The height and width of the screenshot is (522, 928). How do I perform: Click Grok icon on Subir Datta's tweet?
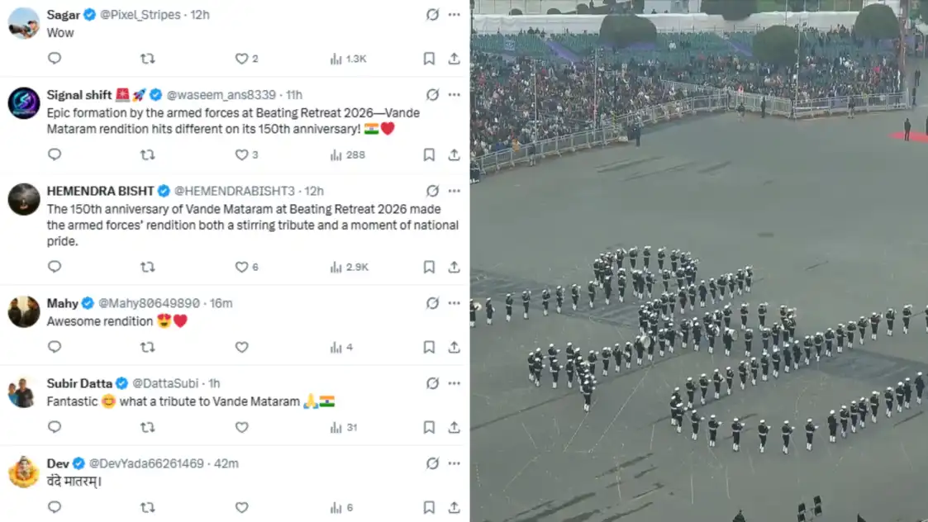[x=433, y=383]
